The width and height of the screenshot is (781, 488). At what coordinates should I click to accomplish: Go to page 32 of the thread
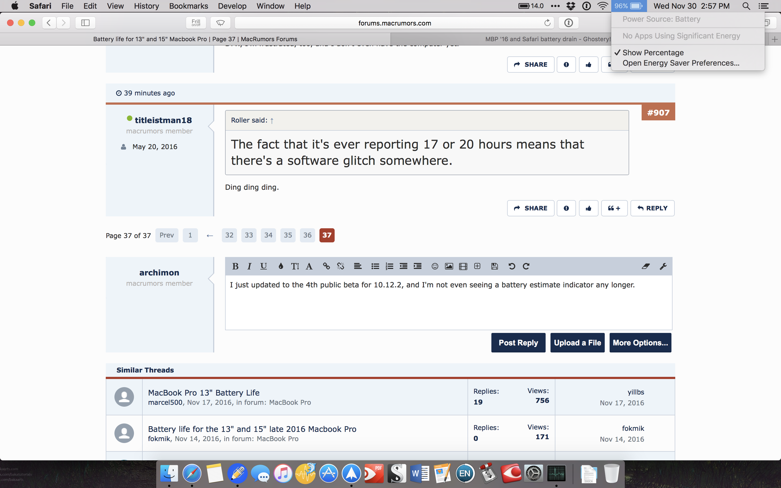coord(229,235)
